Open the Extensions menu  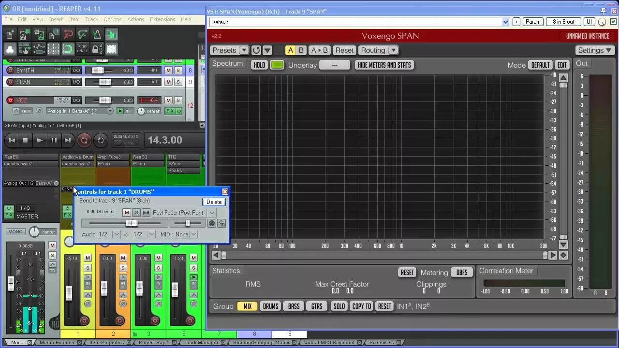162,19
